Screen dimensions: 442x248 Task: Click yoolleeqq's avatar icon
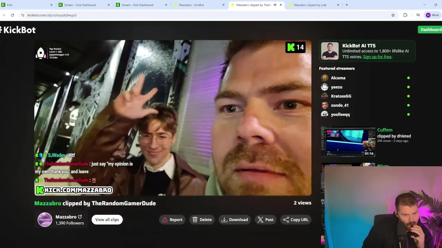click(325, 114)
